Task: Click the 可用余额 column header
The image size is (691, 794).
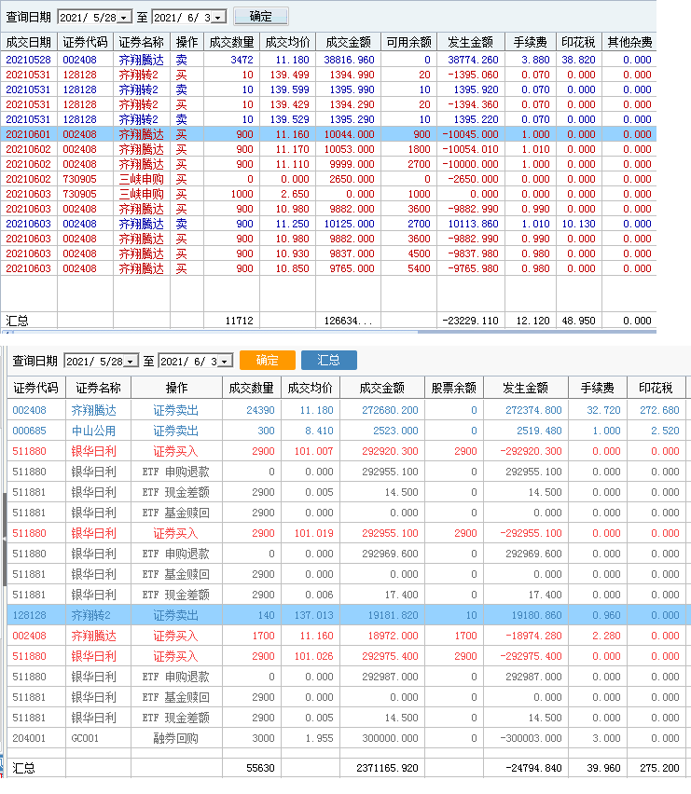Action: [x=408, y=42]
